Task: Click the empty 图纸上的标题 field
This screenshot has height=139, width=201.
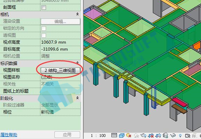Action: coord(60,91)
